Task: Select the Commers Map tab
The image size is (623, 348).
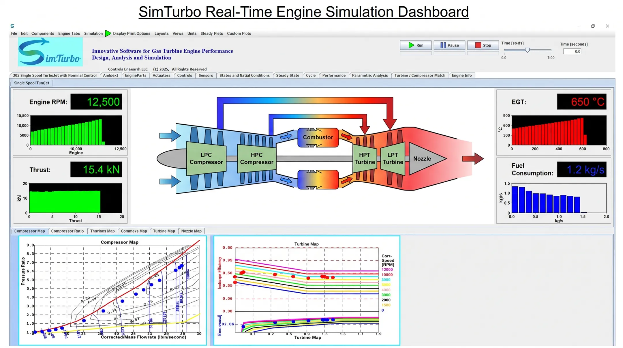Action: [134, 231]
